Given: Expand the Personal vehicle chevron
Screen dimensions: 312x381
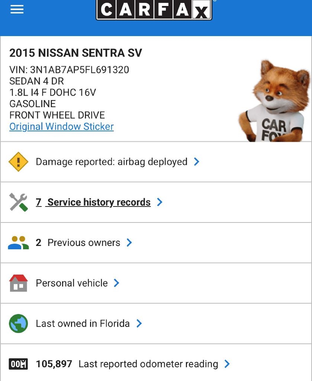Looking at the screenshot, I should point(116,283).
